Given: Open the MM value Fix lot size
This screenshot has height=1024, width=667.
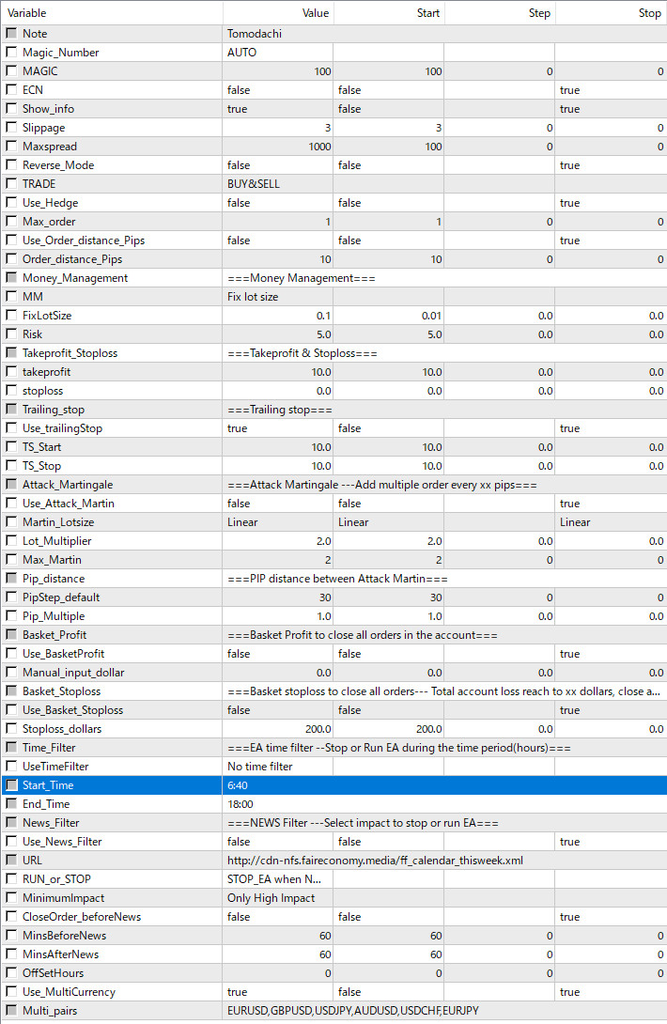Looking at the screenshot, I should point(278,297).
